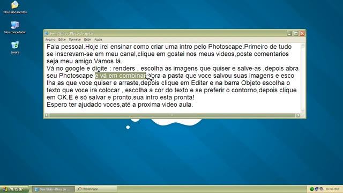Click the text 'em OK.E' in the note

59,98
